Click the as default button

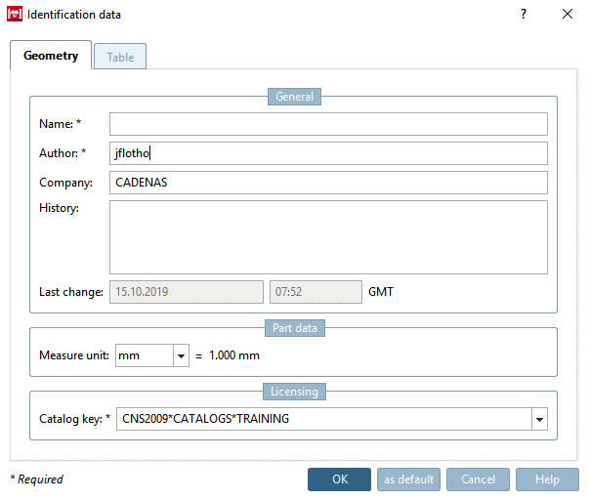point(408,479)
